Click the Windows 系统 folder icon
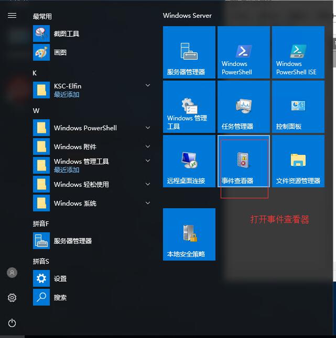 [x=41, y=203]
